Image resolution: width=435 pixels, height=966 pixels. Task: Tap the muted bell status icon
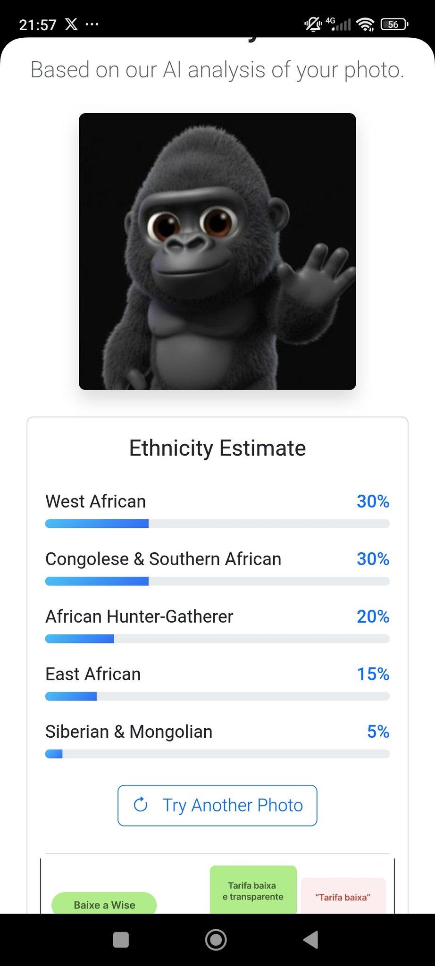click(x=312, y=24)
